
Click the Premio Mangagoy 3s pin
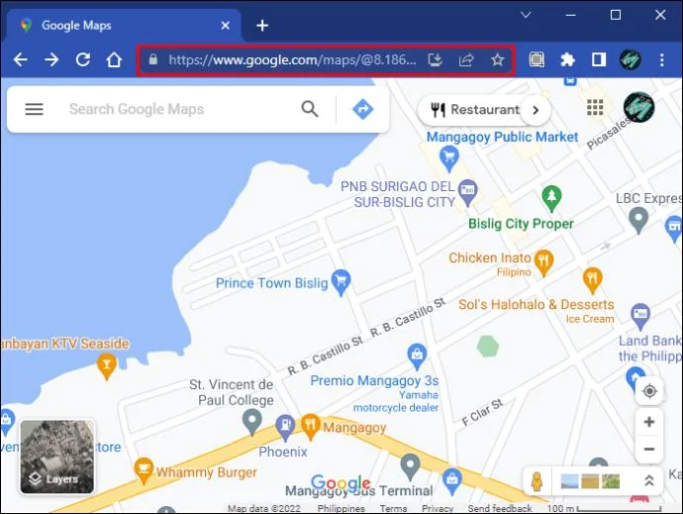417,358
